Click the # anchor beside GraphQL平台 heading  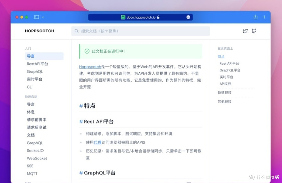pos(81,173)
